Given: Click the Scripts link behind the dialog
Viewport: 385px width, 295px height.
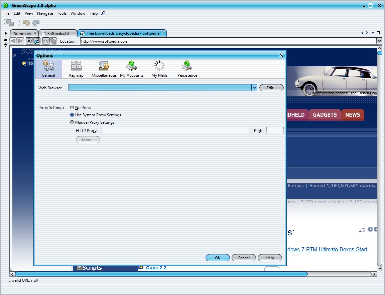Looking at the screenshot, I should (92, 268).
